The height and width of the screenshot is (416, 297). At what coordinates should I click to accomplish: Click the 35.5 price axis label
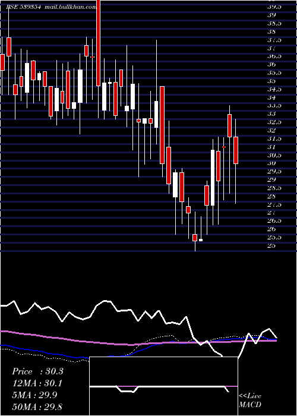coord(274,73)
